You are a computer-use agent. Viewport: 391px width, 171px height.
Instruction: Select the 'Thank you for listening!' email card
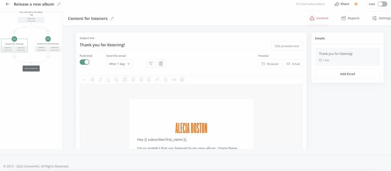point(347,57)
